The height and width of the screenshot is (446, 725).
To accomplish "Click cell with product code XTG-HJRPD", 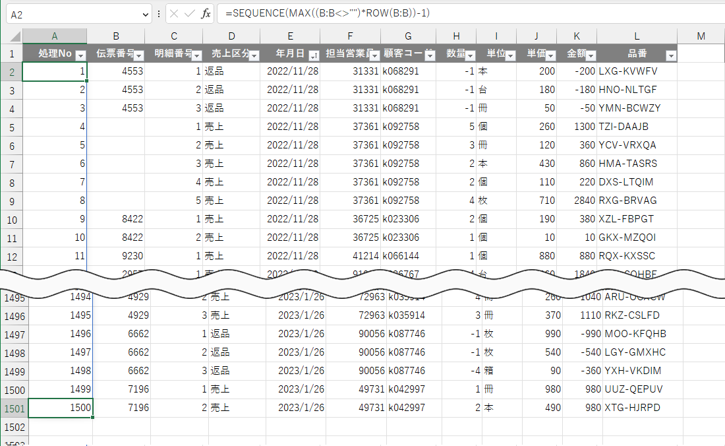I will [643, 408].
